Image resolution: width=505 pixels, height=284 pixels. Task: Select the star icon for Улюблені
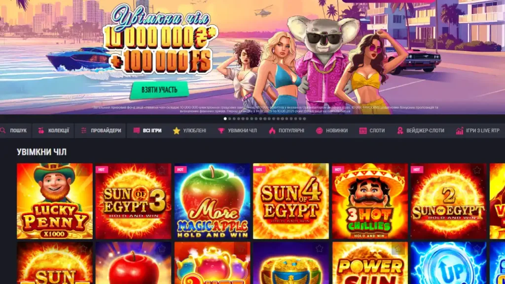tap(176, 130)
